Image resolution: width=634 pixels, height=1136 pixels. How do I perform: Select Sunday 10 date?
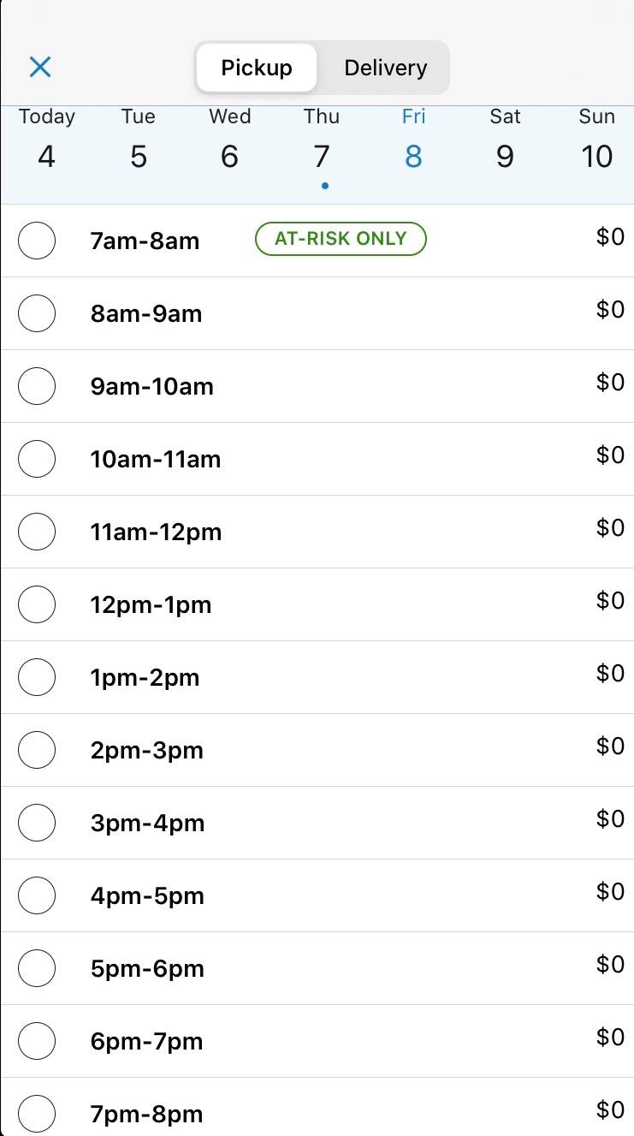click(596, 141)
